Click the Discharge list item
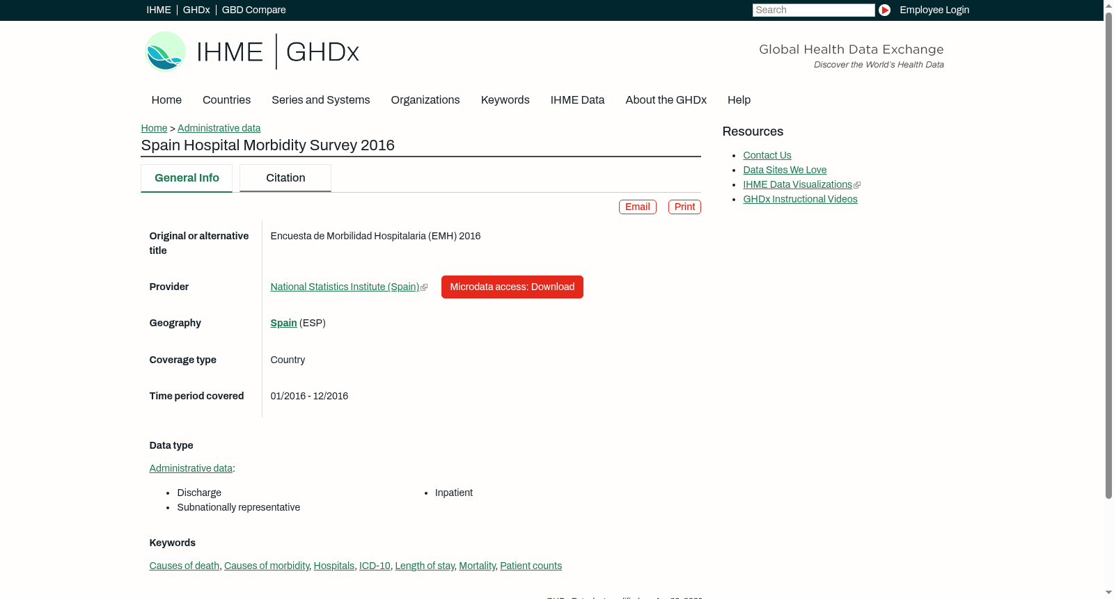 coord(199,493)
